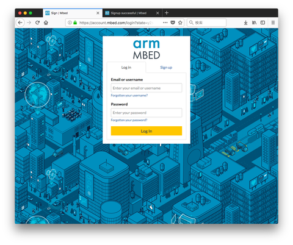
Task: Select the 'Sign | Mbed' browser tab
Action: tap(73, 13)
